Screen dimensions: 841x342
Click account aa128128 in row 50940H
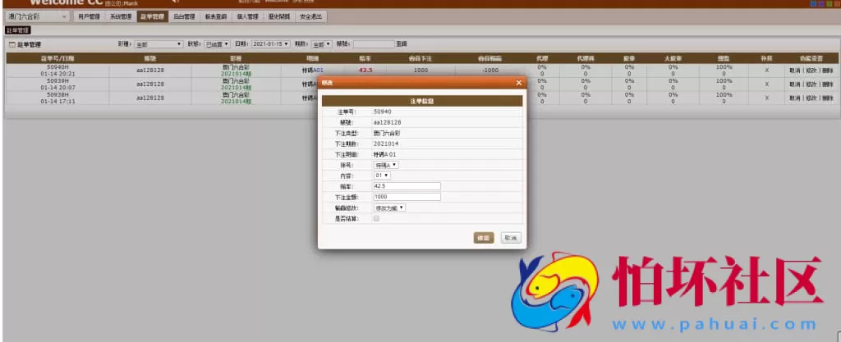pyautogui.click(x=150, y=70)
